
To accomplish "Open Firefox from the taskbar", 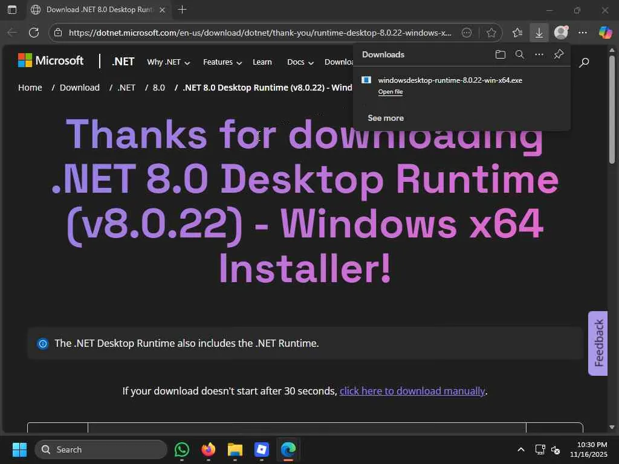I will click(209, 449).
